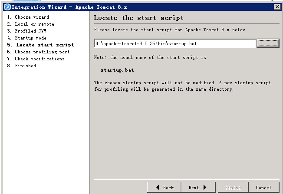Screen dimensions: 283x194
Task: Click the 'Note: the usual name' line
Action: point(150,58)
